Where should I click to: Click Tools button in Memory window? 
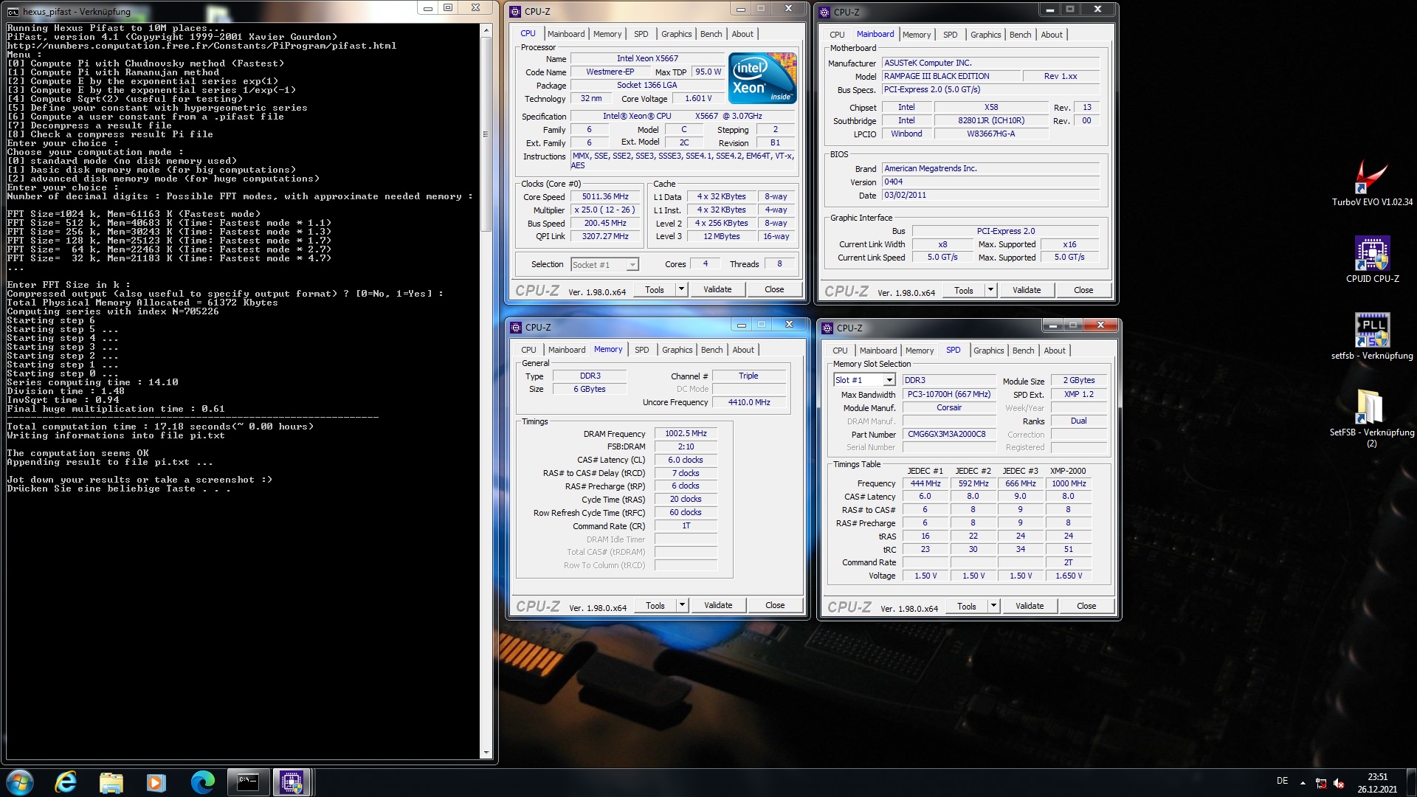(x=655, y=606)
